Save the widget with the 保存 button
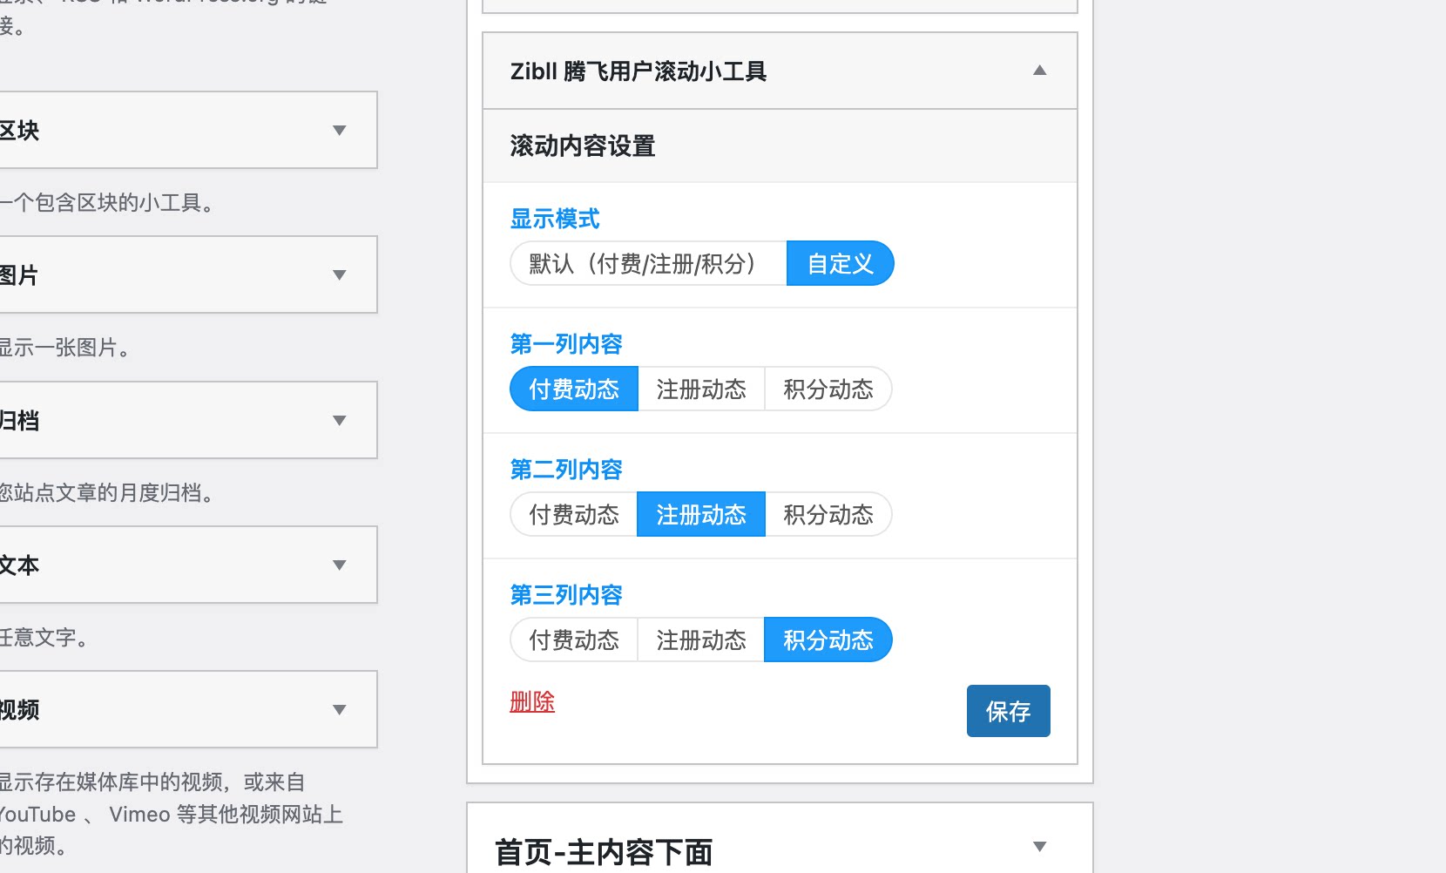 click(1008, 711)
